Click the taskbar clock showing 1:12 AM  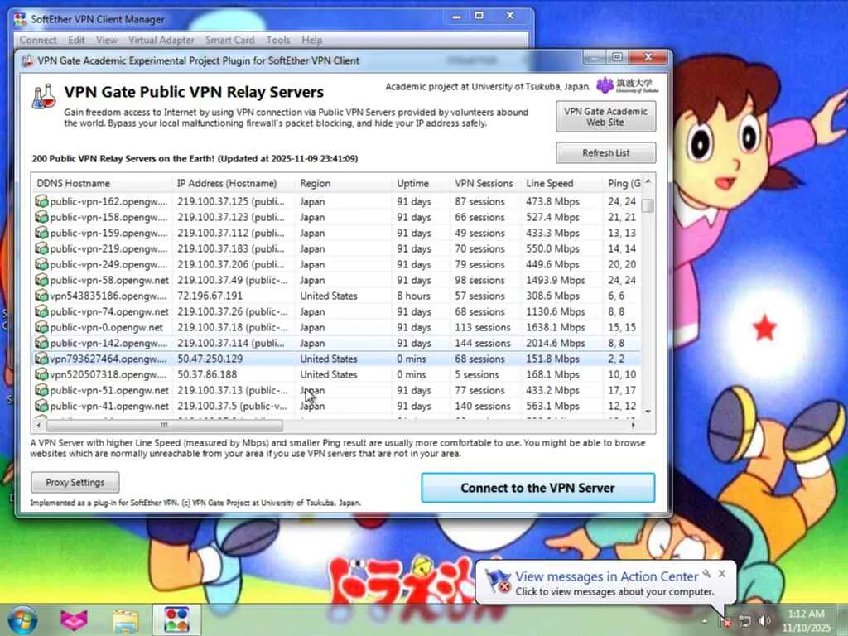point(806,620)
